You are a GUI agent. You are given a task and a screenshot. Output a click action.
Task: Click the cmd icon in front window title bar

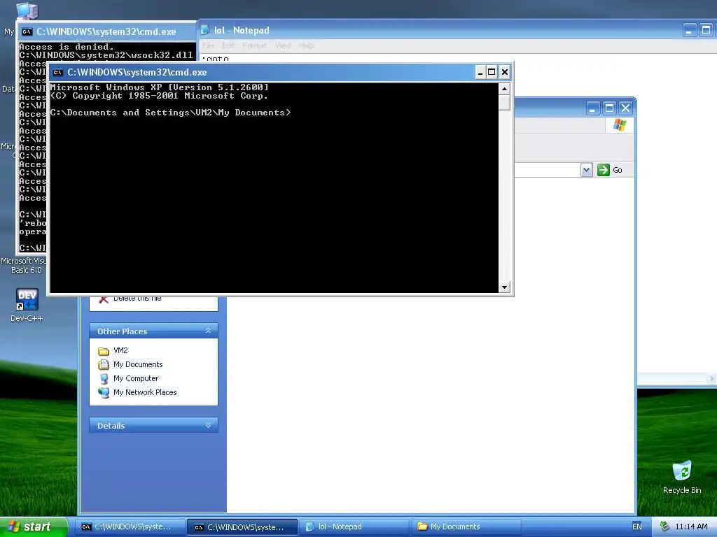pyautogui.click(x=57, y=72)
